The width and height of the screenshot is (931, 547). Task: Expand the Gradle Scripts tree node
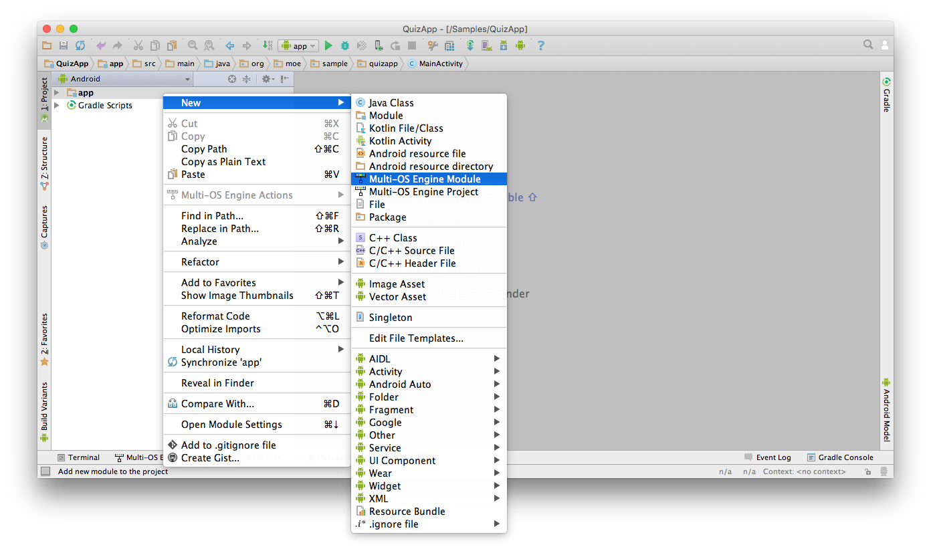pos(57,106)
